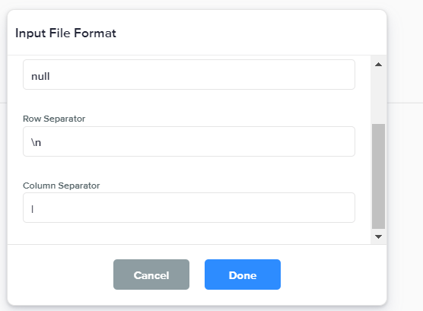Image resolution: width=423 pixels, height=311 pixels.
Task: Cancel the Input File Format dialog
Action: [x=151, y=275]
